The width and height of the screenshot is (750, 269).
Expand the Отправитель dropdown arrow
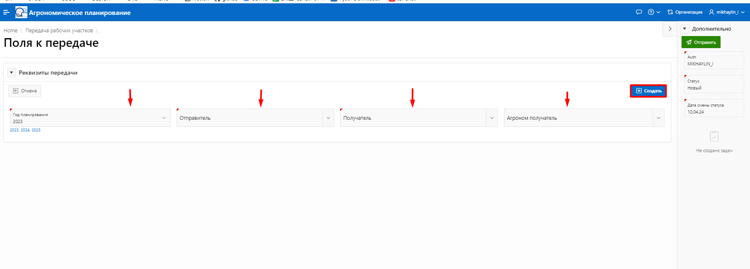click(328, 118)
